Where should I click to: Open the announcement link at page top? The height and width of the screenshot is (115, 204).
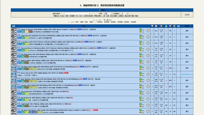(x=102, y=5)
